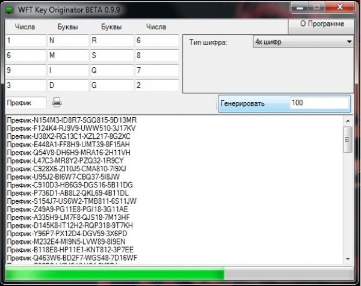
Task: Select key Префик-S154J7-US6W2-TMB811-6S11JW
Action: (72, 201)
